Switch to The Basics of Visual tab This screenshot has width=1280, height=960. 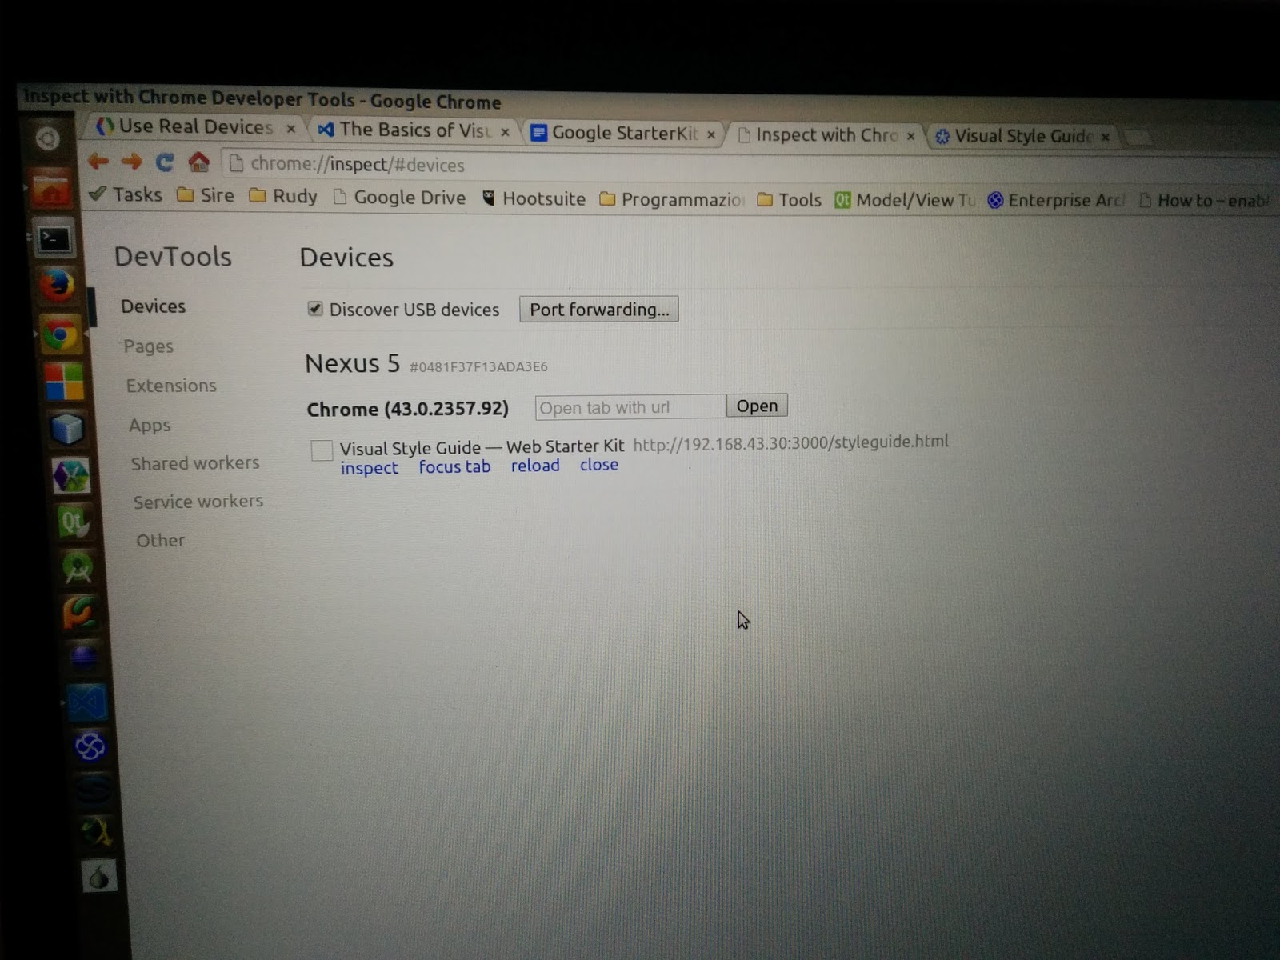[x=412, y=130]
